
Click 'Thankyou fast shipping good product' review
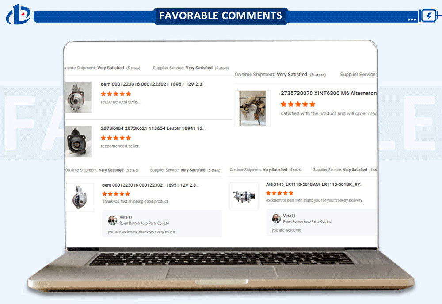click(x=135, y=202)
